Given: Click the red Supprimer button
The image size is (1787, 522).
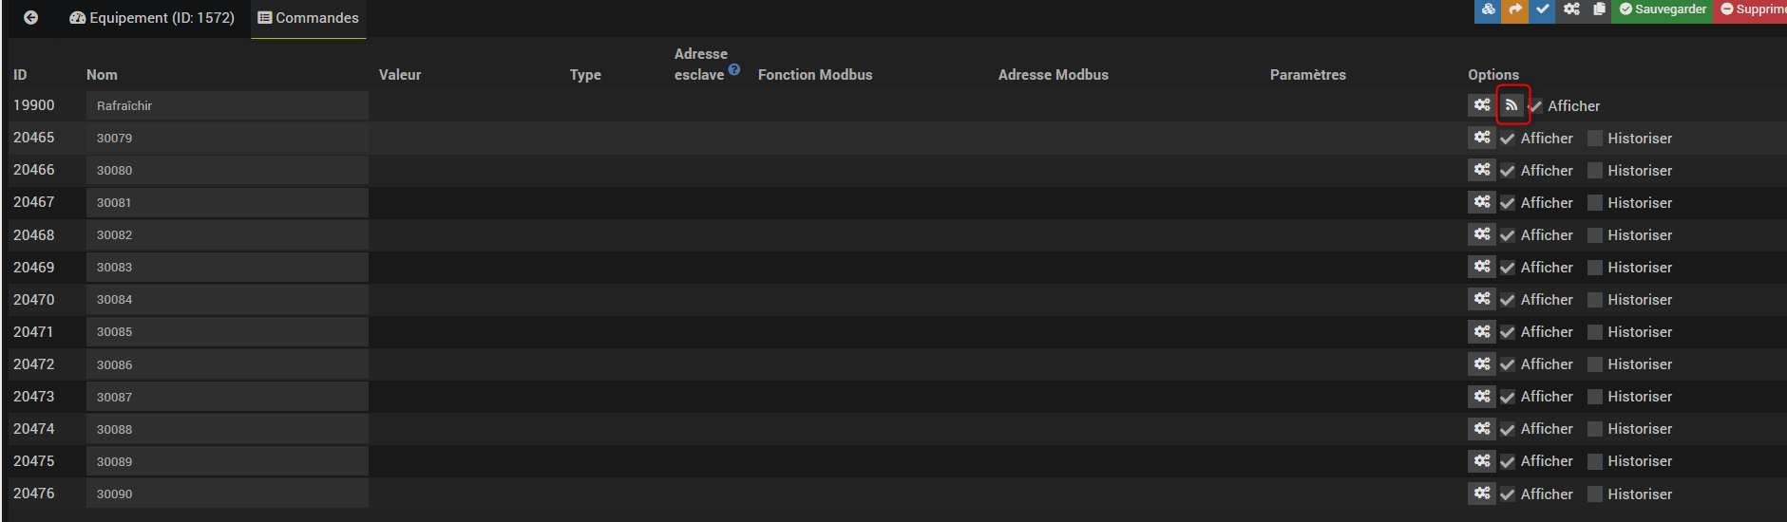Looking at the screenshot, I should tap(1751, 9).
